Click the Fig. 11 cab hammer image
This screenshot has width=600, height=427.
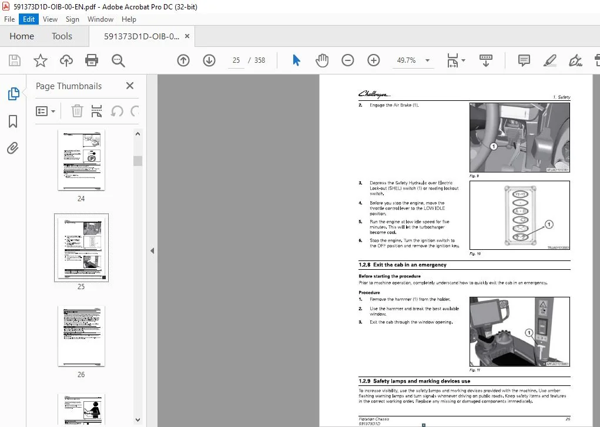(x=519, y=331)
